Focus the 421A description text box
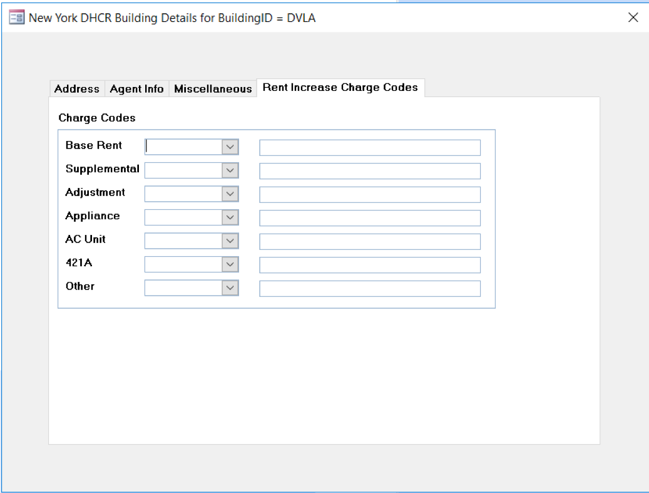649x493 pixels. click(x=370, y=265)
